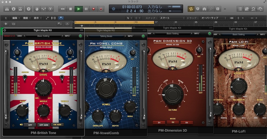Image resolution: width=267 pixels, height=139 pixels.
Task: Click the vertical zoom slider
Action: [243, 18]
